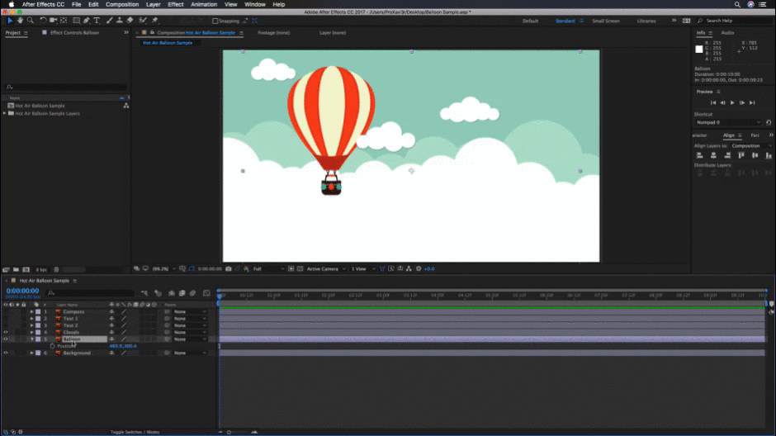Open the resolution Full dropdown
The width and height of the screenshot is (776, 436).
click(x=268, y=268)
